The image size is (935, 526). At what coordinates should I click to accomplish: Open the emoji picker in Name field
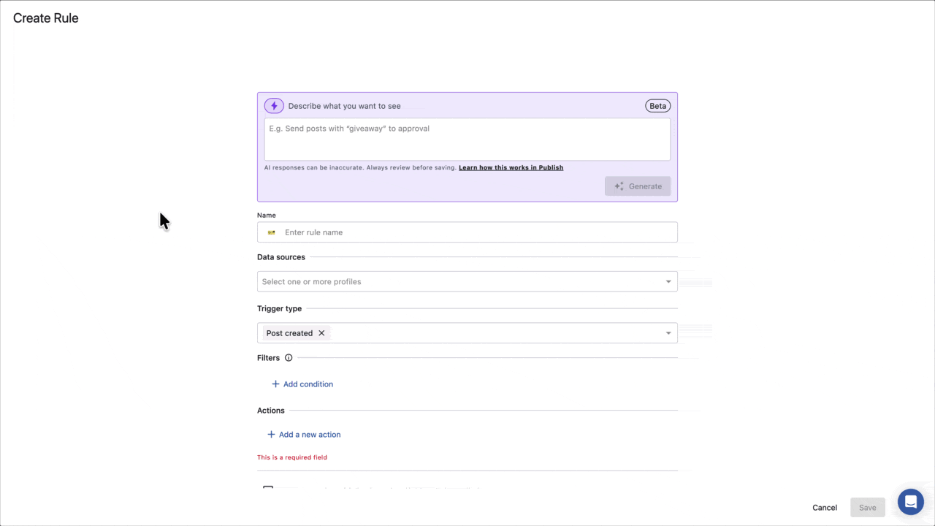coord(272,232)
